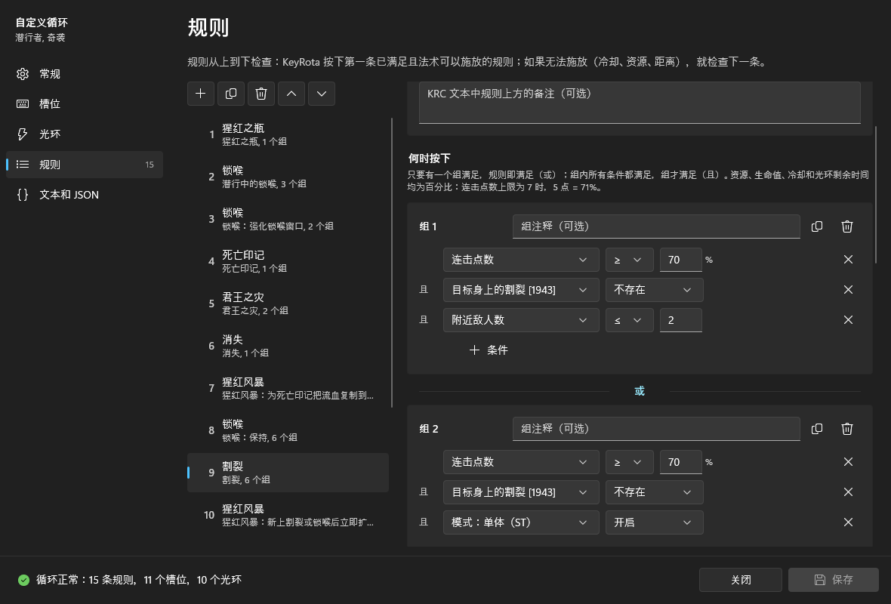Delete group 组 2 with its trash icon

846,429
